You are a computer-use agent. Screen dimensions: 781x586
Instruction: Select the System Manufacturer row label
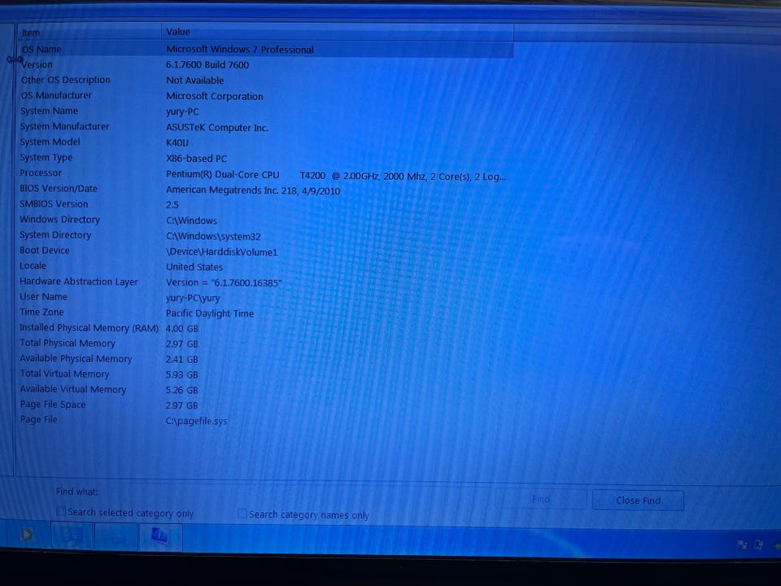64,126
